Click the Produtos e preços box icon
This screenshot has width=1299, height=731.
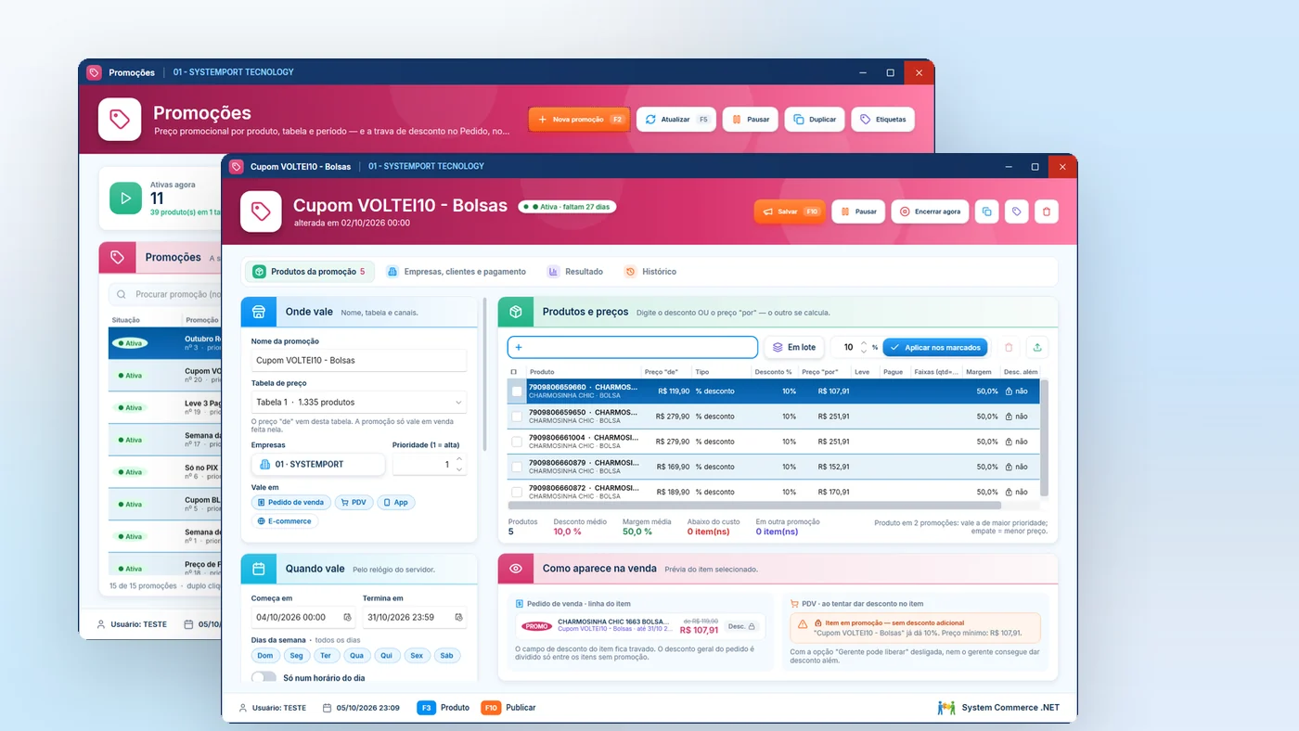516,312
